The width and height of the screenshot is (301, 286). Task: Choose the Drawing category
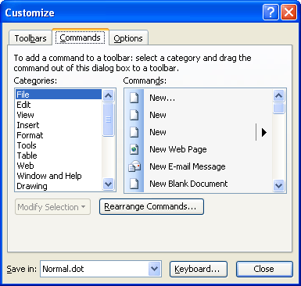click(x=59, y=186)
